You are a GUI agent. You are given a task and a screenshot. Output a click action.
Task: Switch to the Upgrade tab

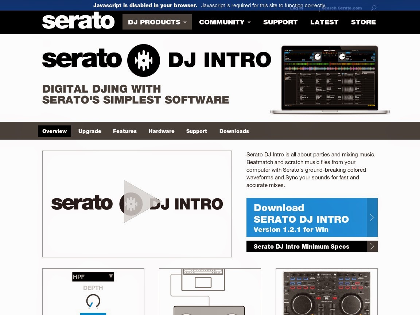[90, 131]
